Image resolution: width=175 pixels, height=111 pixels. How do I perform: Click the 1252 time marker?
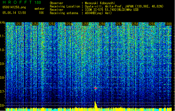tap(35, 24)
